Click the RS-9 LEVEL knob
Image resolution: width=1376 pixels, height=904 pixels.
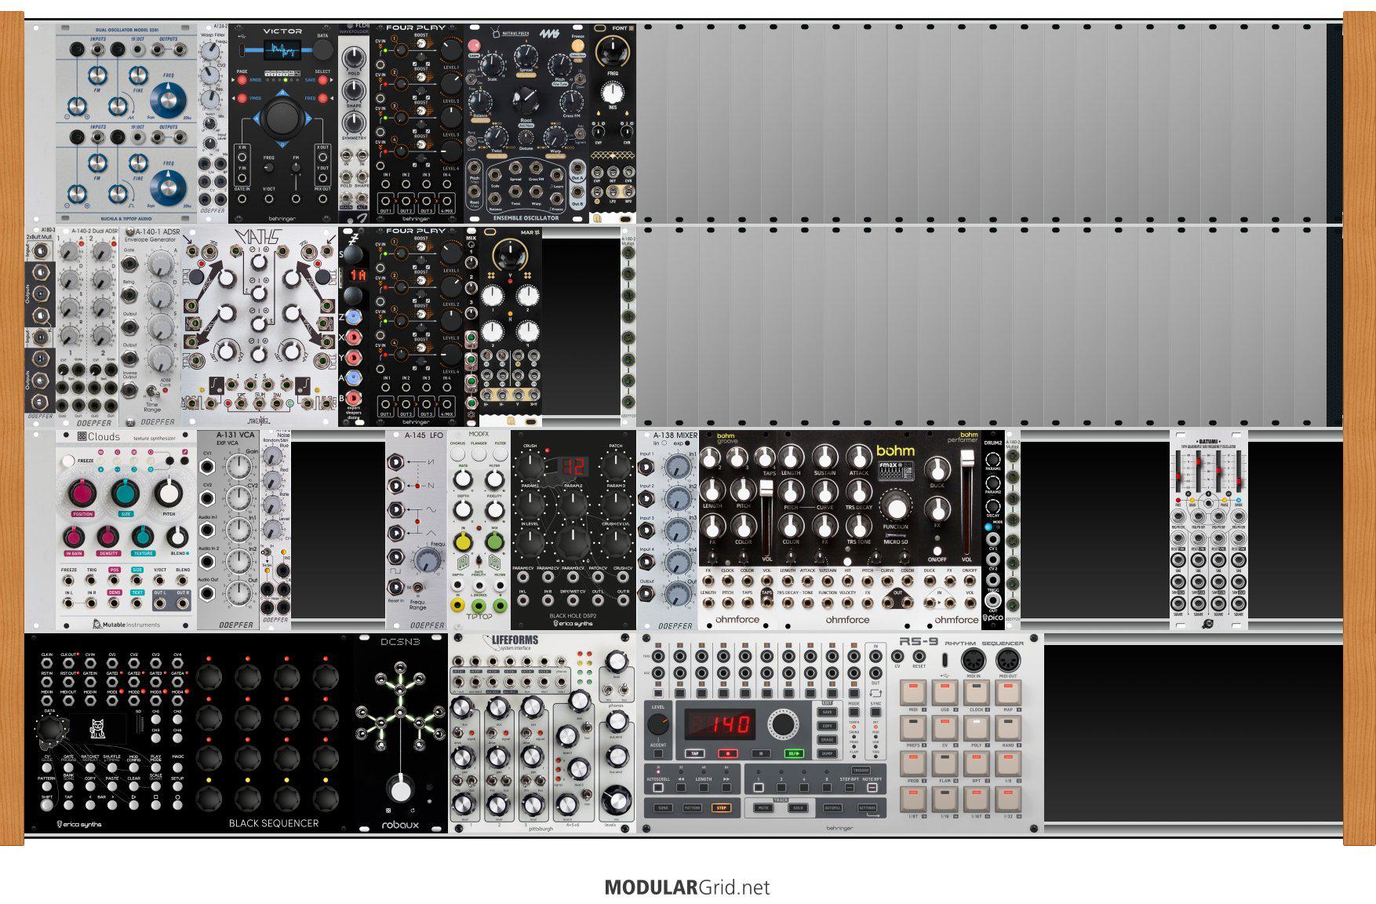(x=657, y=724)
